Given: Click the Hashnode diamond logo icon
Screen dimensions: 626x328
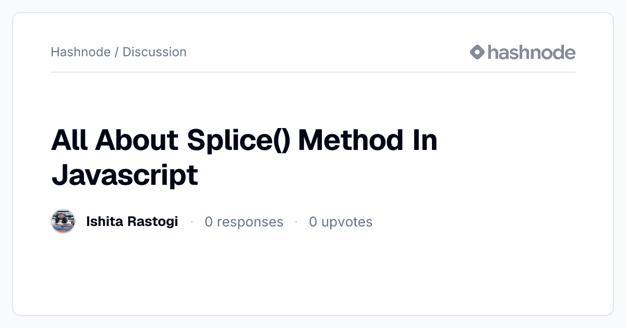Looking at the screenshot, I should click(477, 52).
